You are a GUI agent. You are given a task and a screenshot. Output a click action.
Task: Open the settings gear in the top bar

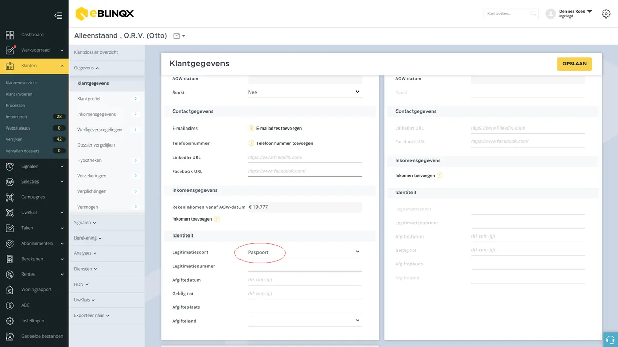coord(606,14)
